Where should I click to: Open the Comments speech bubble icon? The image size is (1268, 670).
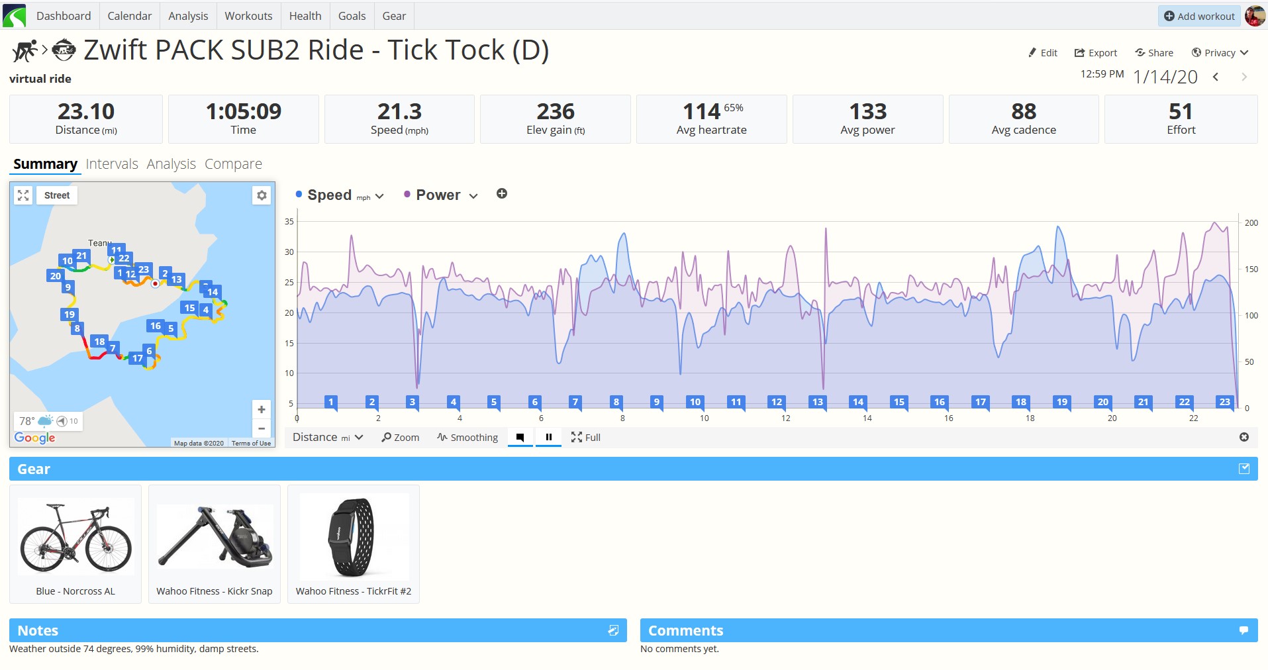pos(1244,630)
